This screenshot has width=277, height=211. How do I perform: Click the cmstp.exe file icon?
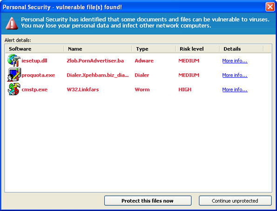[x=14, y=90]
